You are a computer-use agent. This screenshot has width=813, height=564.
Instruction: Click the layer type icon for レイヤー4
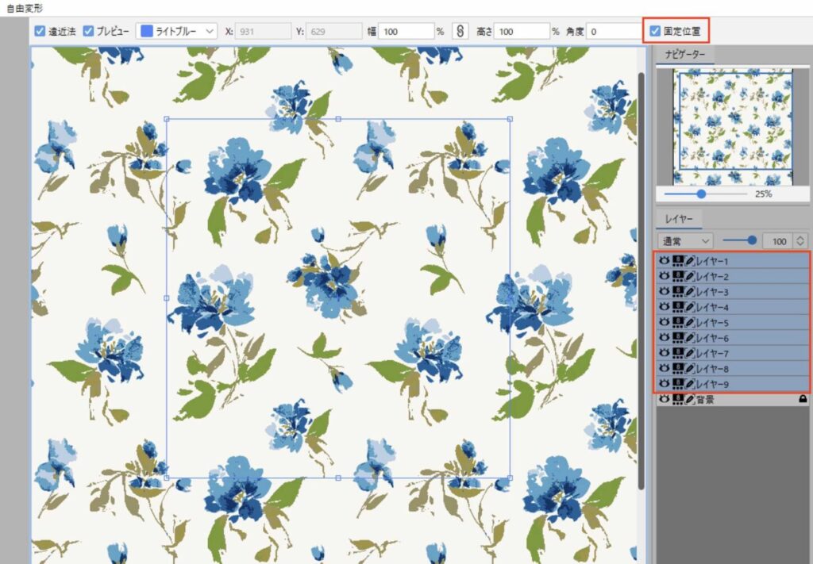(x=678, y=307)
